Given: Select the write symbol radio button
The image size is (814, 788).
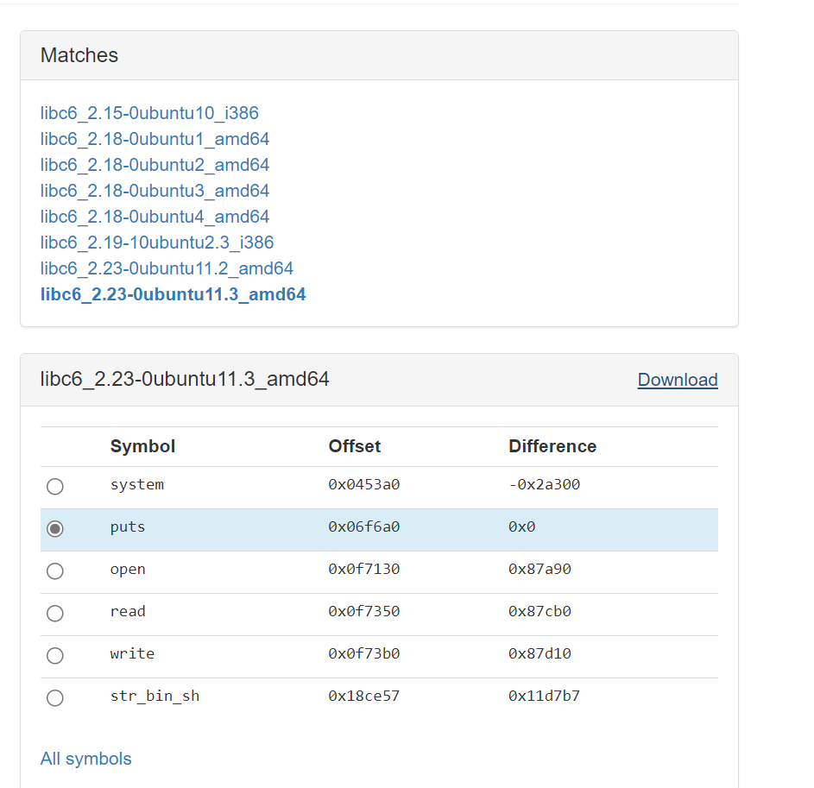Looking at the screenshot, I should click(55, 656).
